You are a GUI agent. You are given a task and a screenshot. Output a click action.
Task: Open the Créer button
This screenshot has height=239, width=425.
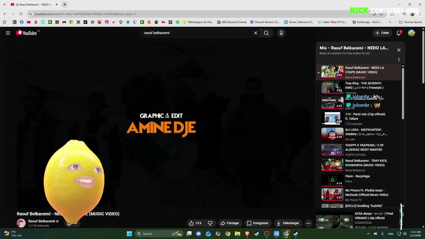click(382, 33)
